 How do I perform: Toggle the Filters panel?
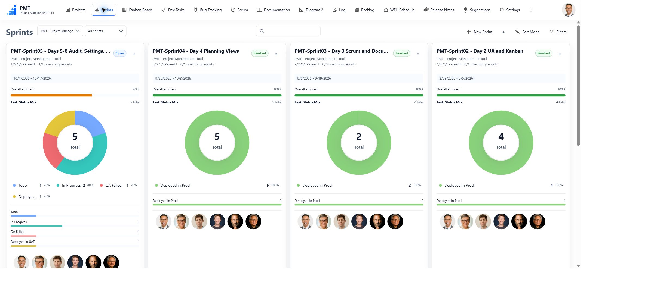[x=558, y=32]
